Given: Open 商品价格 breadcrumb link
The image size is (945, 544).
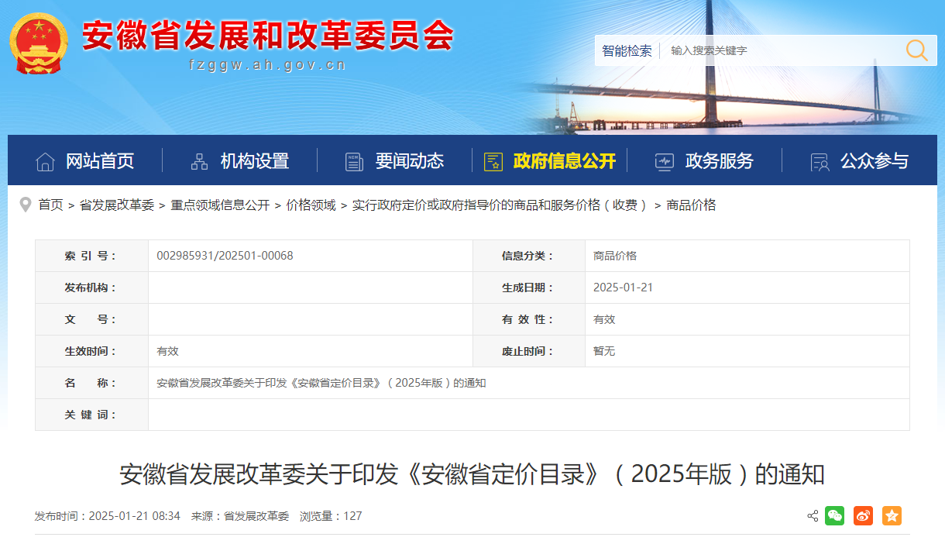Looking at the screenshot, I should pos(691,205).
